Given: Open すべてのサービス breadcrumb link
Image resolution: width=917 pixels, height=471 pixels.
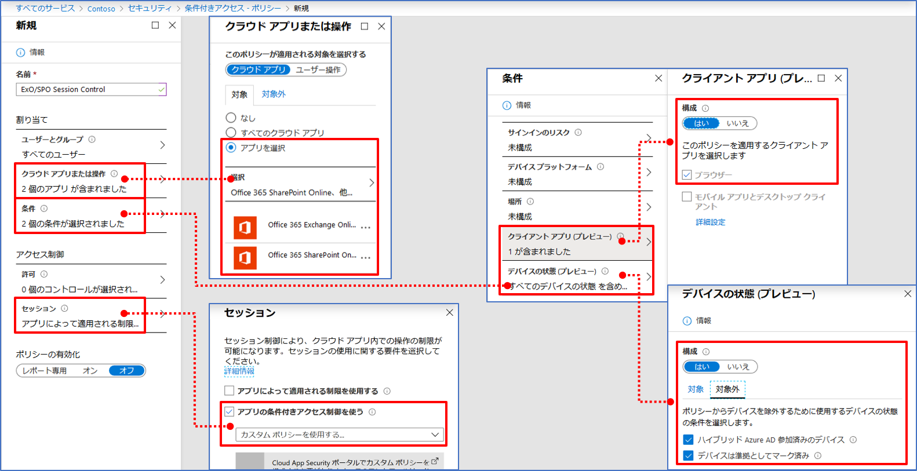Looking at the screenshot, I should point(45,8).
